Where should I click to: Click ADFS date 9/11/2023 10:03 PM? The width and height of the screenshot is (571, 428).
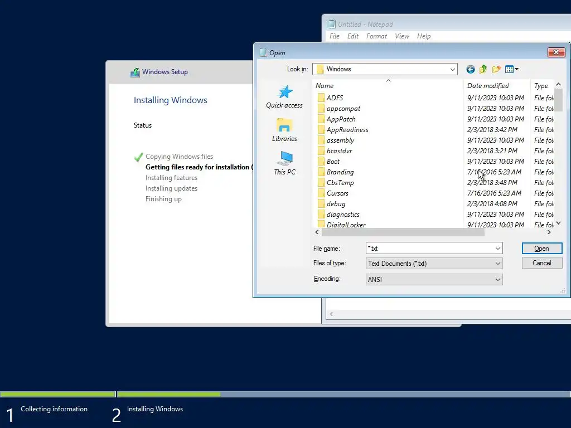496,98
